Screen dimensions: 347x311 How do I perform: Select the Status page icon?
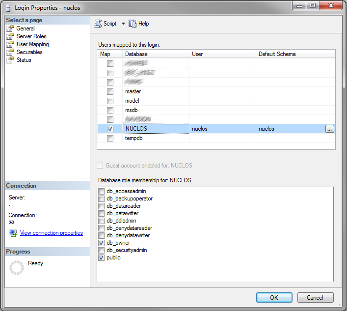tap(11, 60)
